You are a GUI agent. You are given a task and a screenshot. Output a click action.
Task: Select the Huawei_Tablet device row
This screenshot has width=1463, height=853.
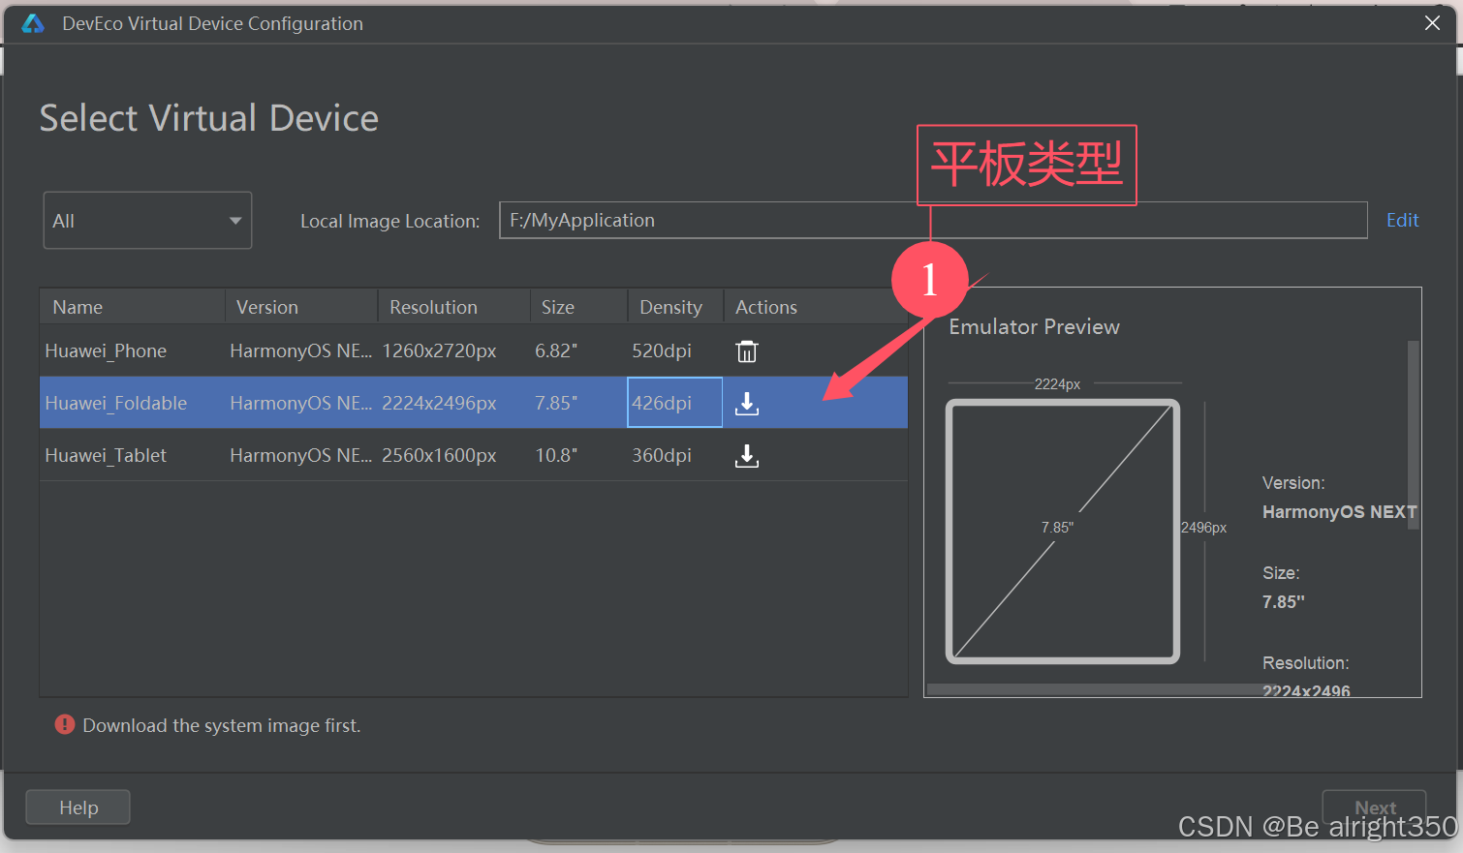[x=474, y=455]
